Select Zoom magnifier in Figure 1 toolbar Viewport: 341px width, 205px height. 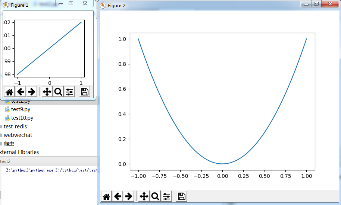coord(58,92)
